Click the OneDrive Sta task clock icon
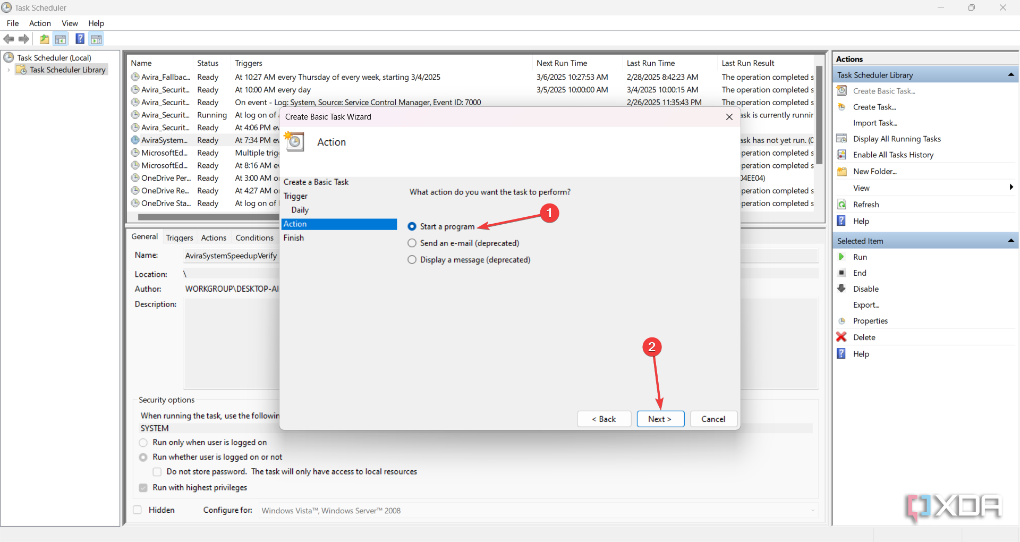 point(135,204)
